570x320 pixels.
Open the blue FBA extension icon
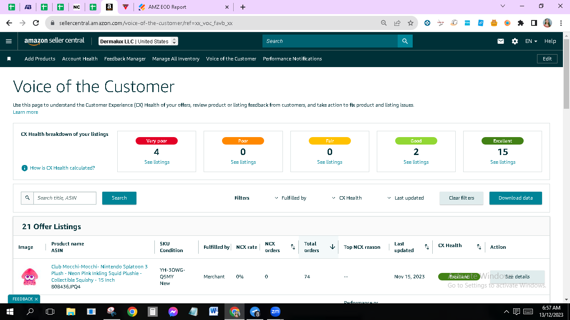click(467, 23)
